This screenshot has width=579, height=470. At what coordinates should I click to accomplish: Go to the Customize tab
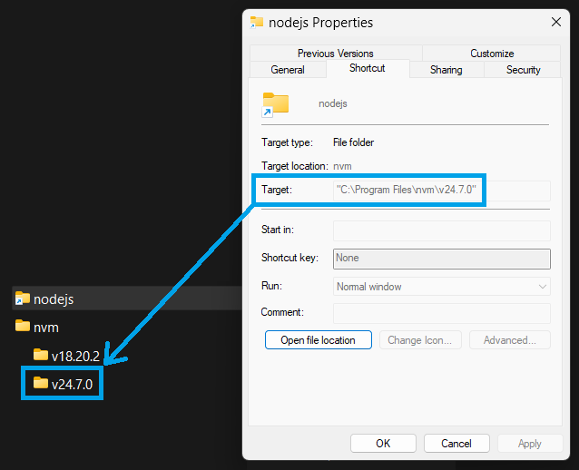pyautogui.click(x=492, y=54)
